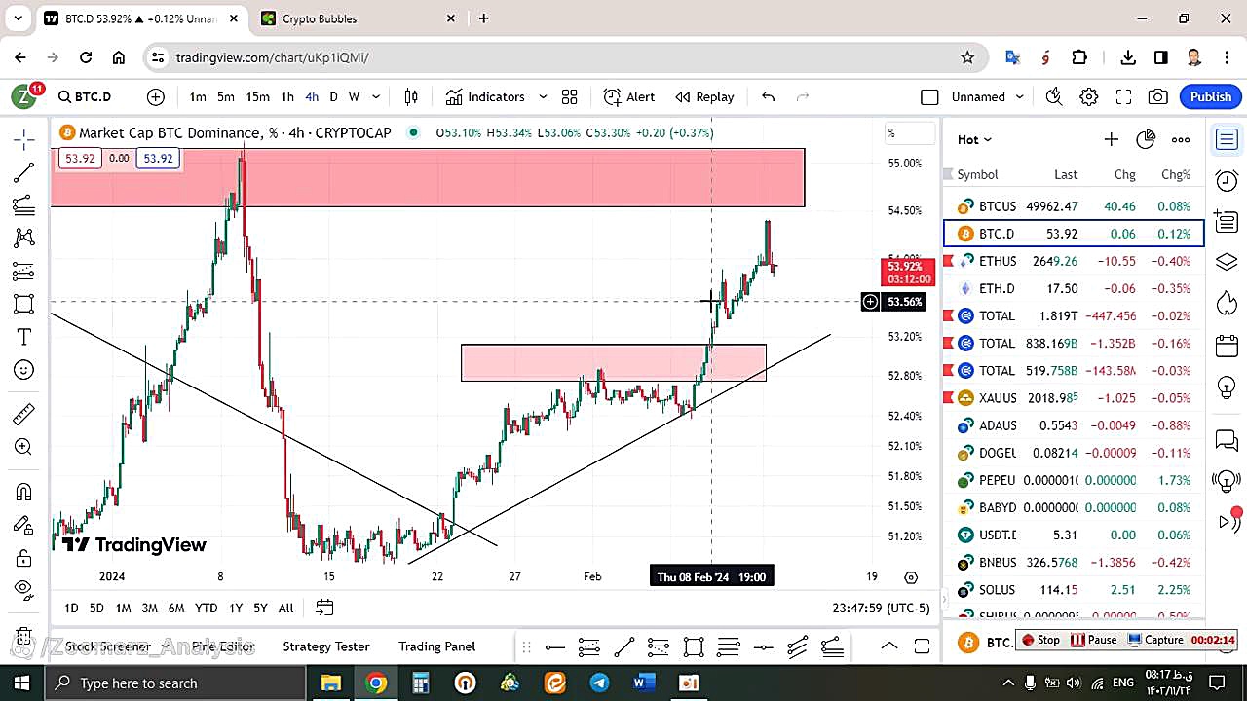Expand the Indicators favorites dropdown arrow

(543, 96)
